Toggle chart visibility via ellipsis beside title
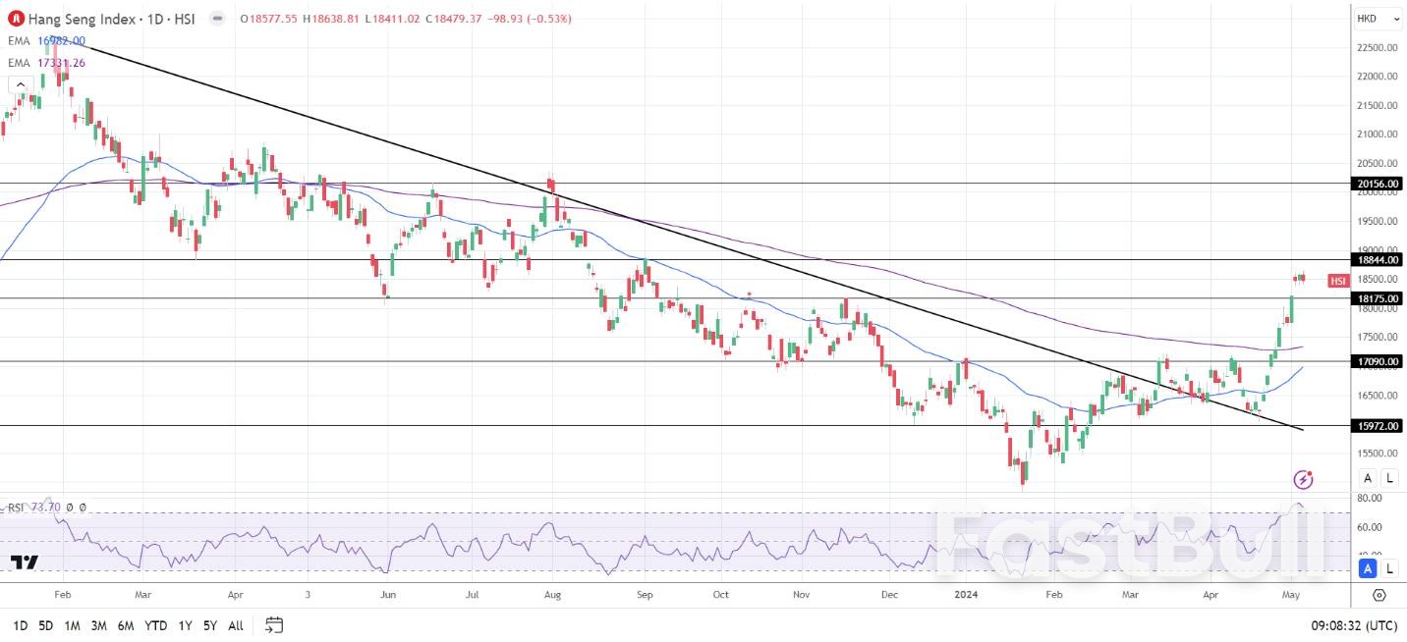The image size is (1407, 642). [216, 19]
